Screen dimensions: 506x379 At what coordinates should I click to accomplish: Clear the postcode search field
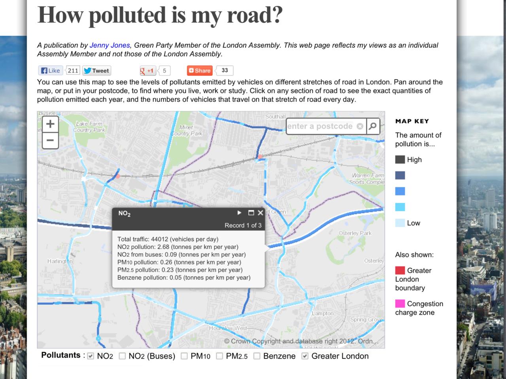point(360,126)
